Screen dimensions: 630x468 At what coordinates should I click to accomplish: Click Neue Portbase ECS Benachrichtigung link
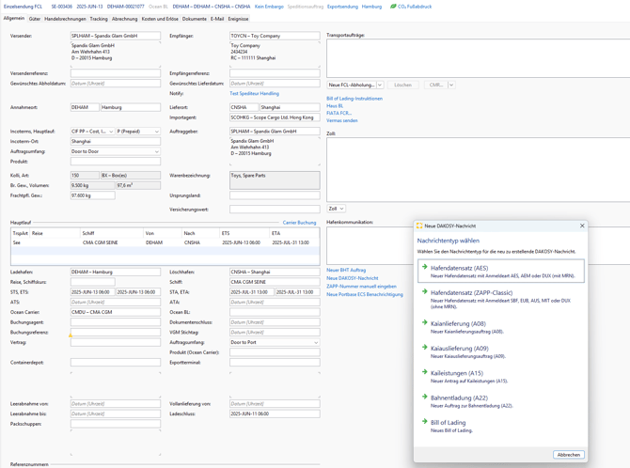coord(365,294)
